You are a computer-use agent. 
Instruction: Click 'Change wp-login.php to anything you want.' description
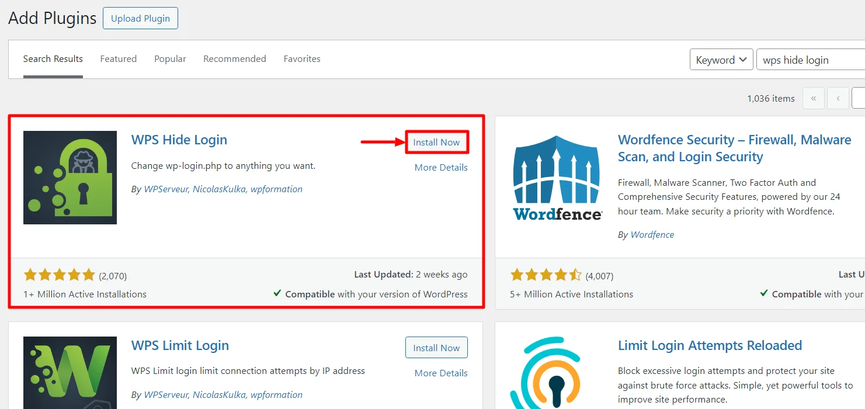223,166
